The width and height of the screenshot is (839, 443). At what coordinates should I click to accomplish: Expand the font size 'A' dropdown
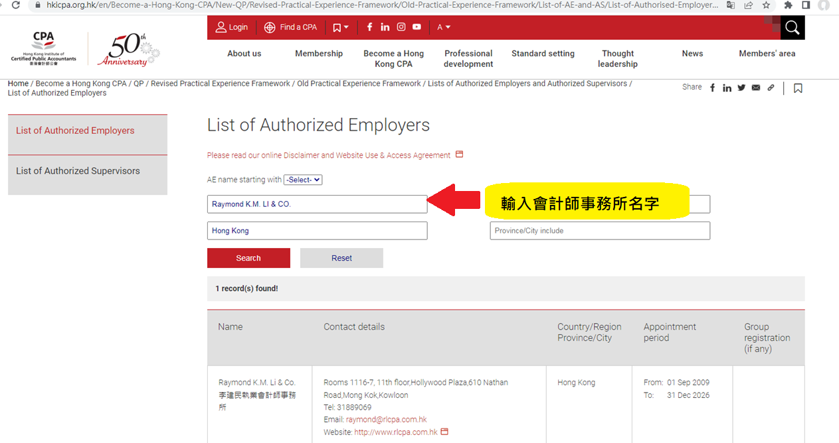(x=444, y=27)
